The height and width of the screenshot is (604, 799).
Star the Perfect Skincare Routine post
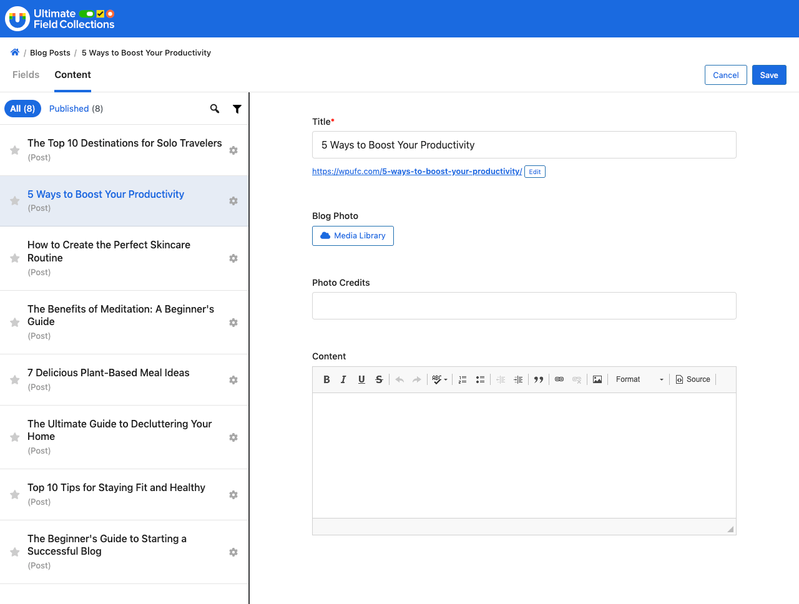(x=15, y=258)
